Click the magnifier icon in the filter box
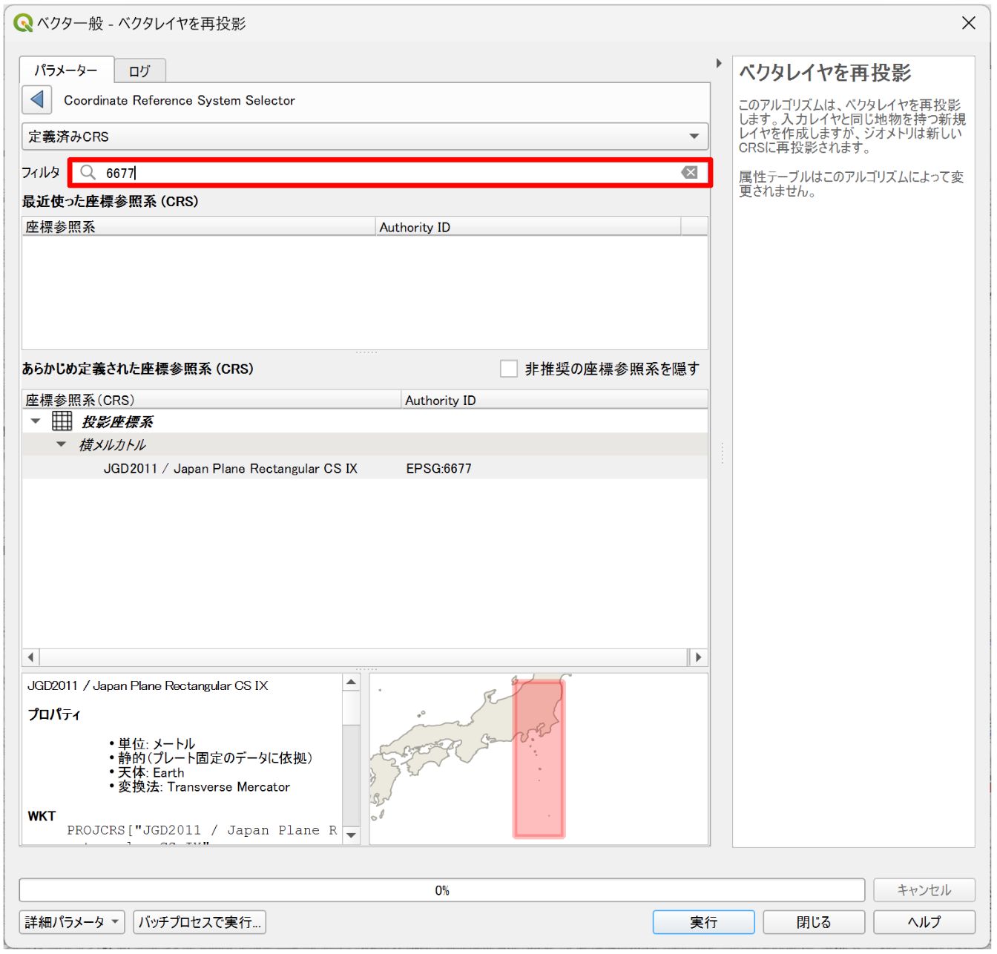The height and width of the screenshot is (954, 997). (88, 173)
